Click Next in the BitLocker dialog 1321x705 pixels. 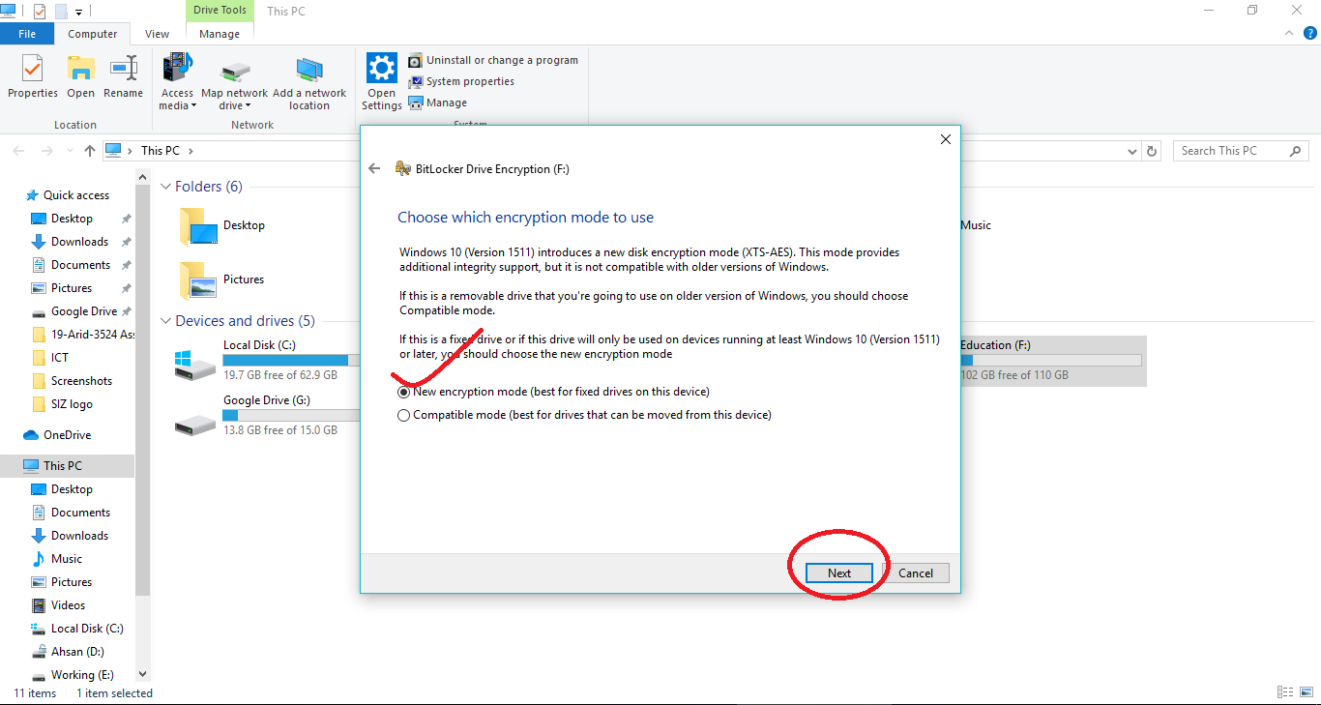[x=839, y=573]
